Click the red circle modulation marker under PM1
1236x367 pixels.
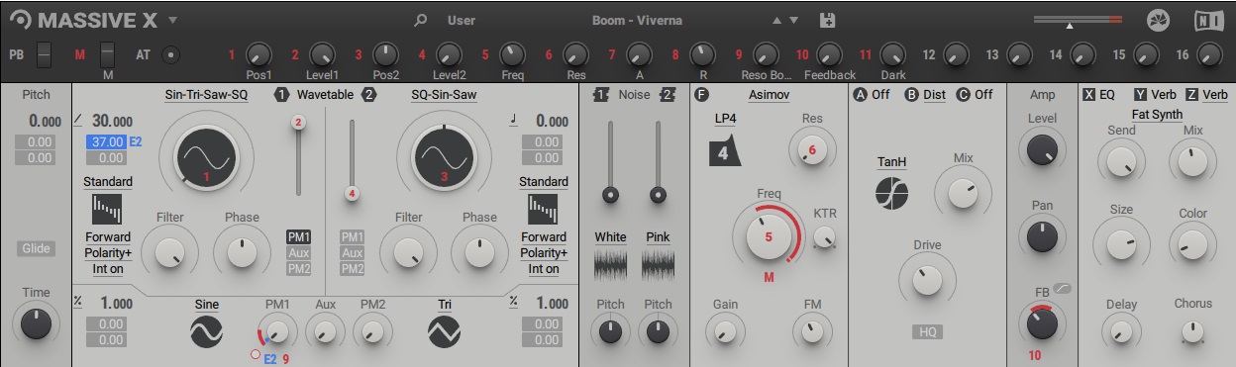pos(257,354)
